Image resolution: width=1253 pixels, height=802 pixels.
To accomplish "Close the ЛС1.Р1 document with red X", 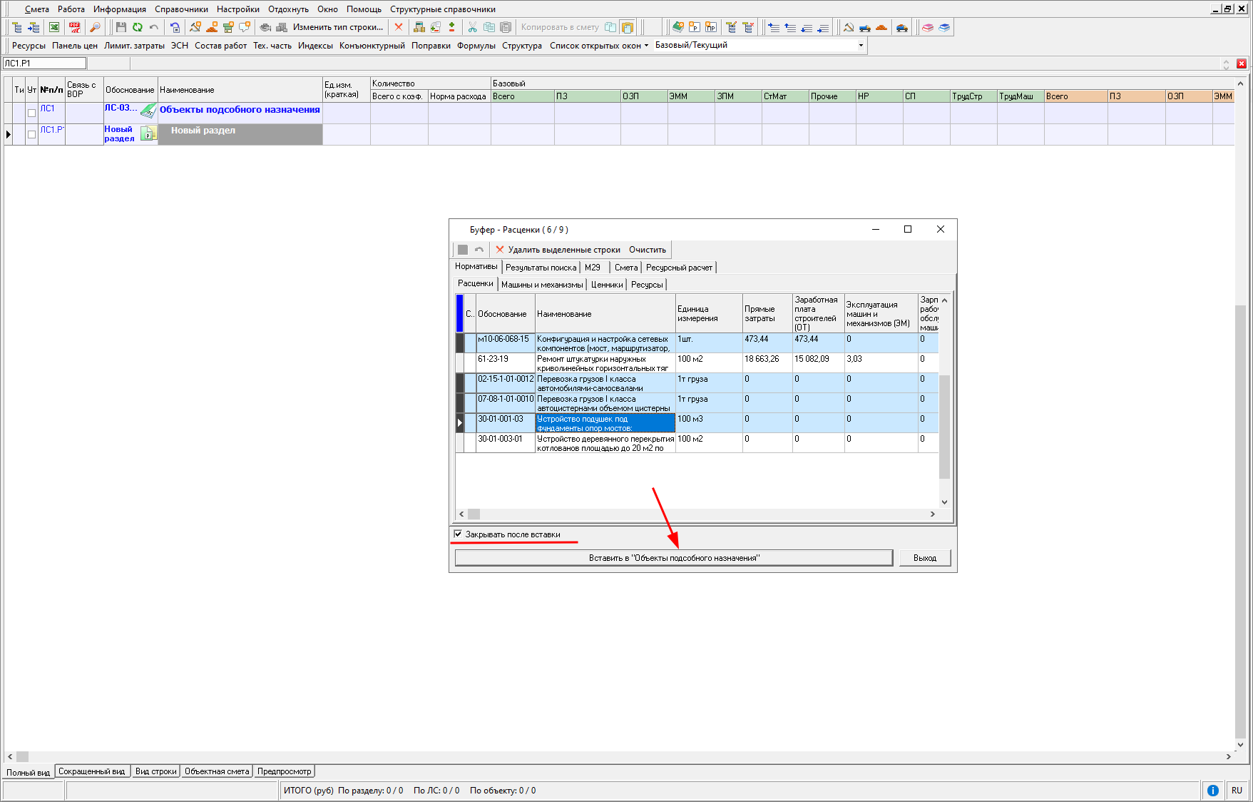I will click(1242, 64).
